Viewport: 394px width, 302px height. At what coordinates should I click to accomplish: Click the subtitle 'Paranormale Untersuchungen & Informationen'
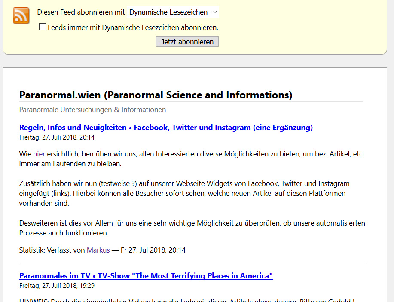(92, 110)
